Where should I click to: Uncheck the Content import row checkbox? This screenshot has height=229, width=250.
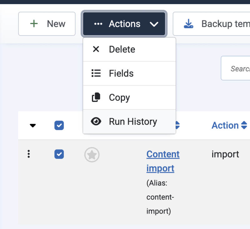pos(59,154)
